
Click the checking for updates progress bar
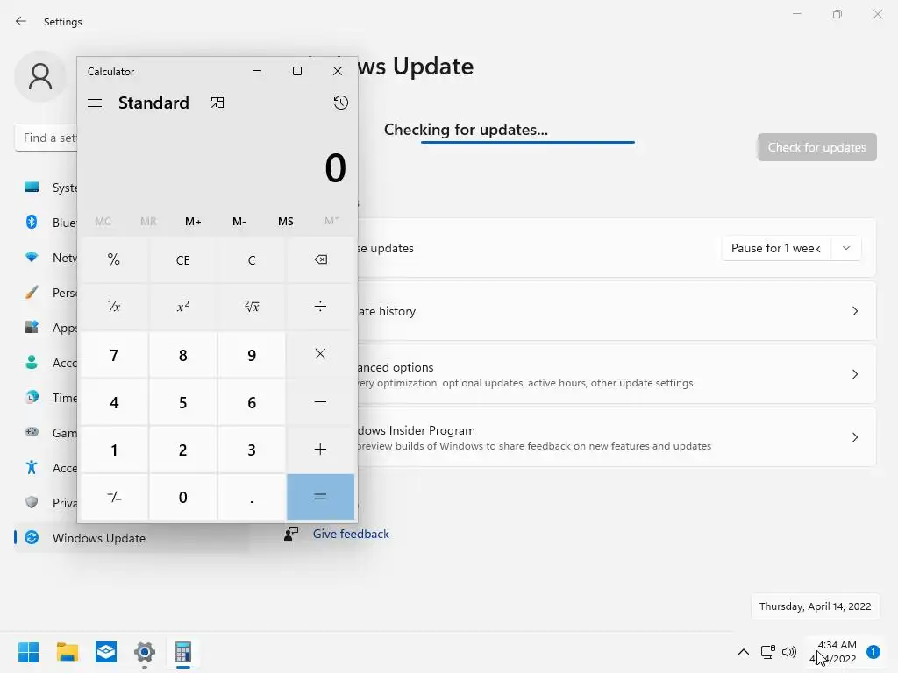click(x=527, y=142)
